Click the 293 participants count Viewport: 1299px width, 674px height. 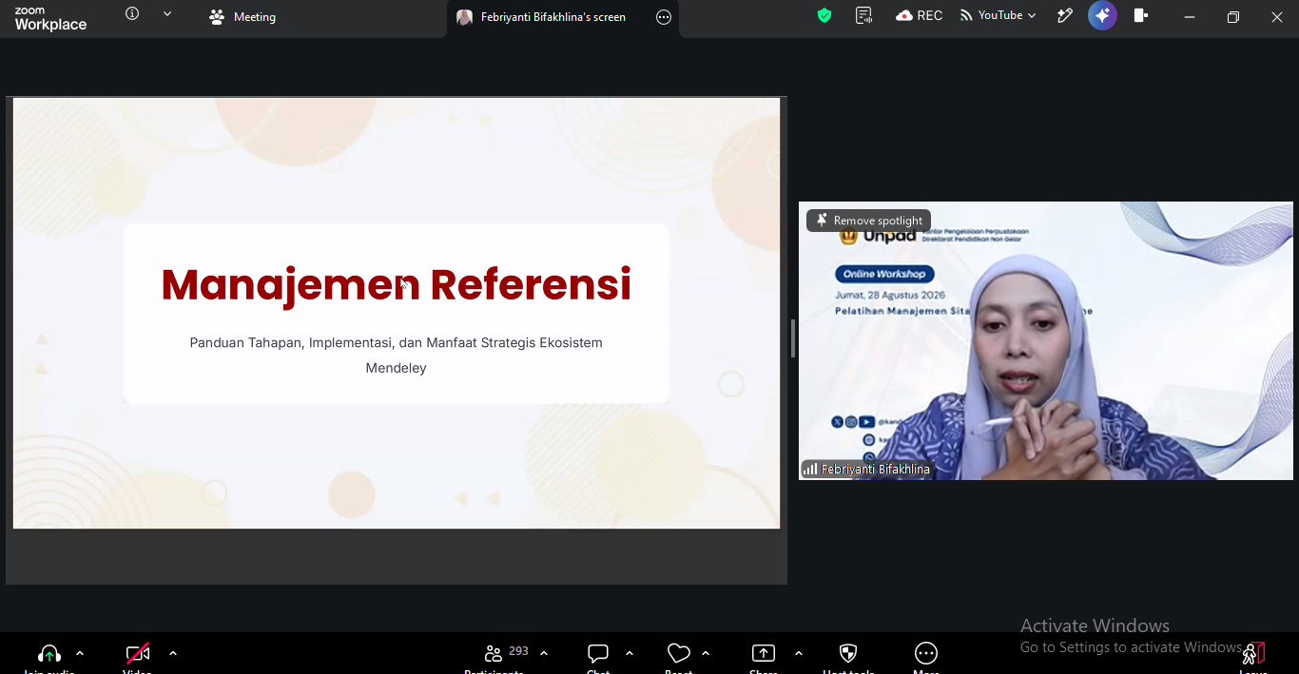coord(518,651)
